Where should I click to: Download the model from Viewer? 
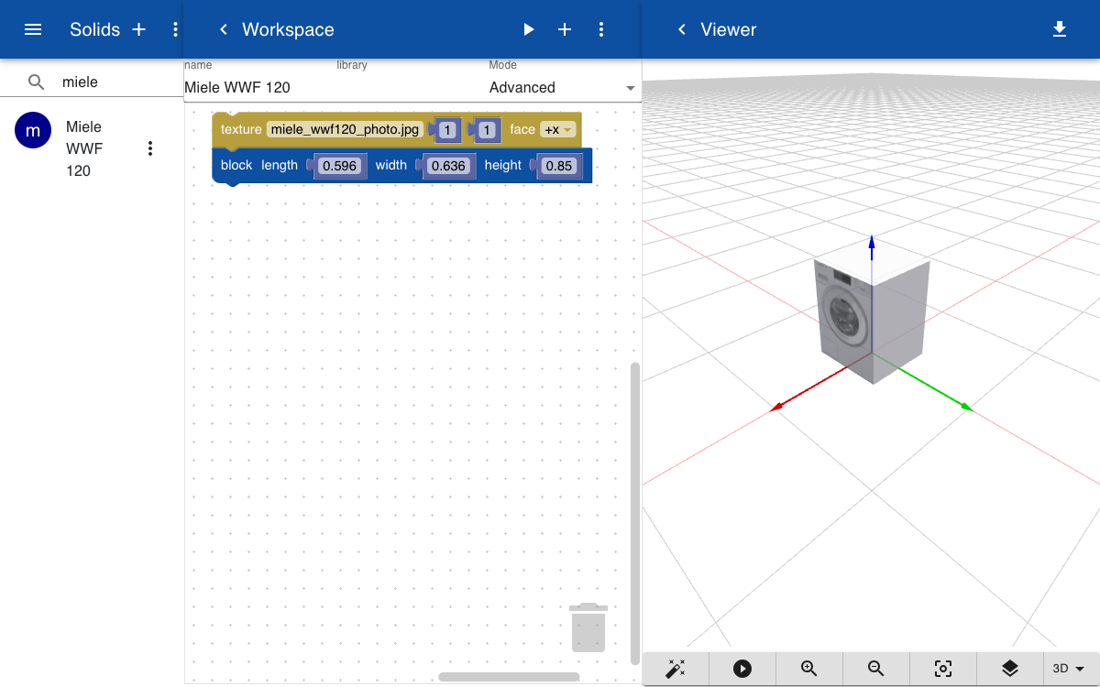(x=1060, y=29)
